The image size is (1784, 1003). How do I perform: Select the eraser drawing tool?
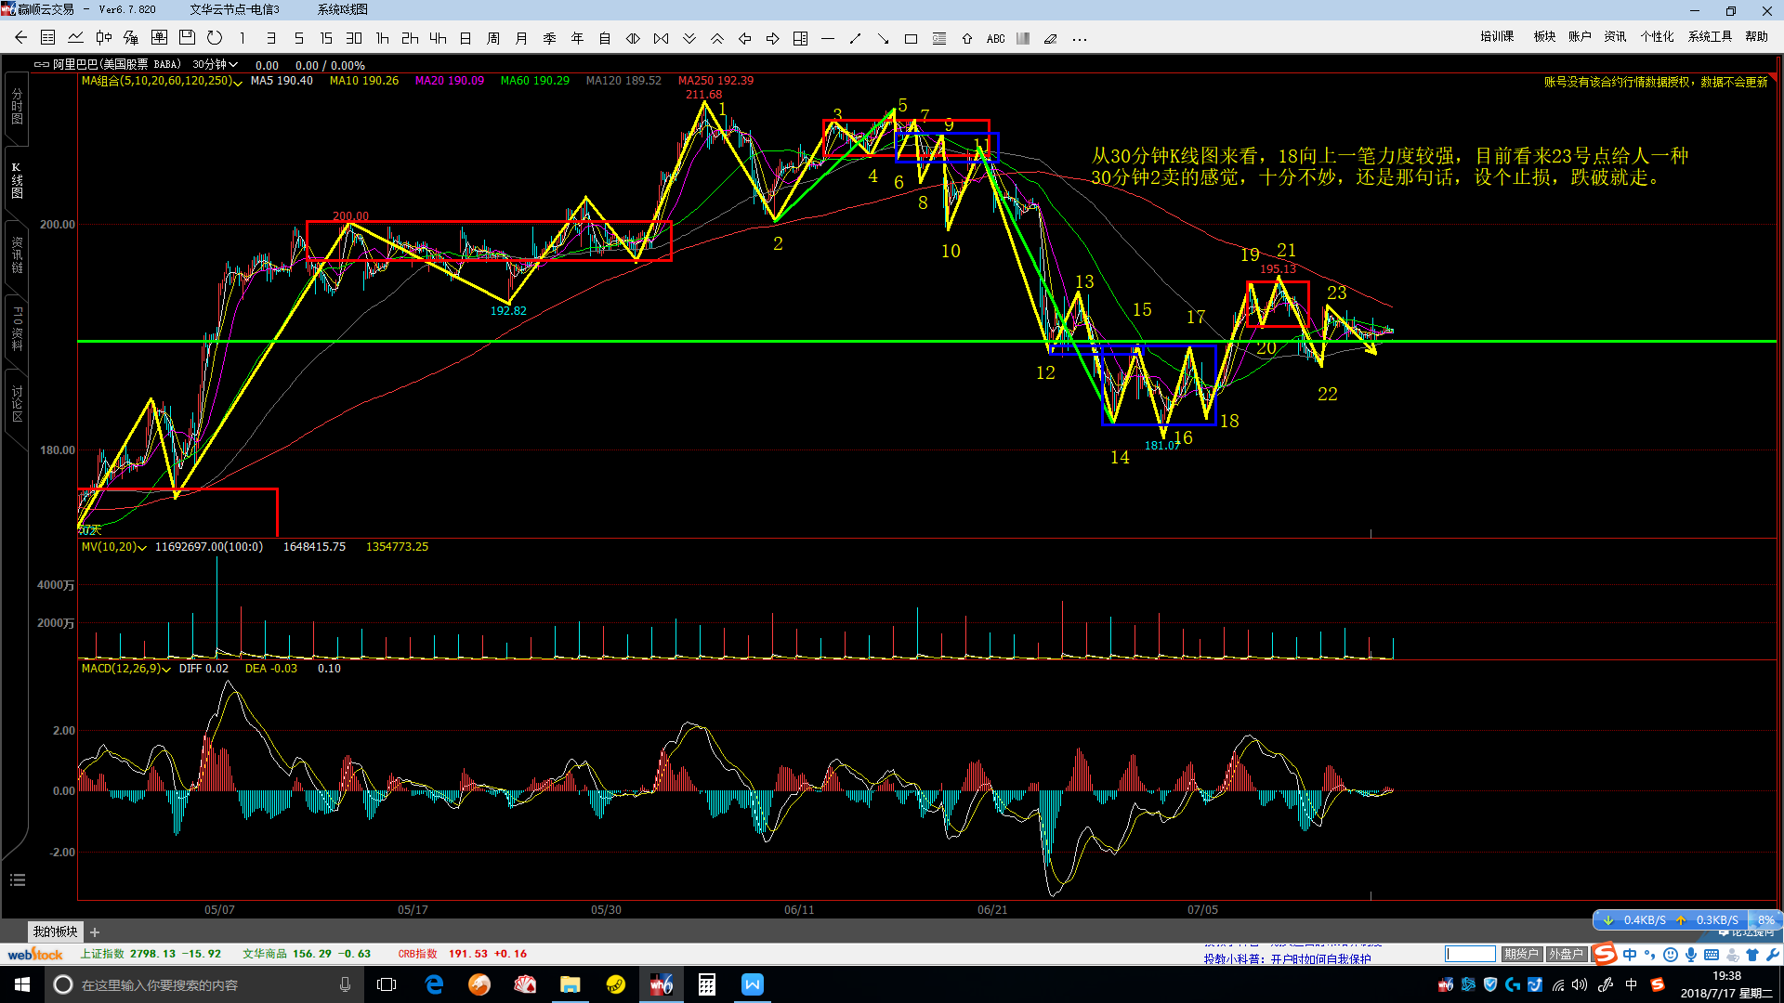pos(1051,38)
